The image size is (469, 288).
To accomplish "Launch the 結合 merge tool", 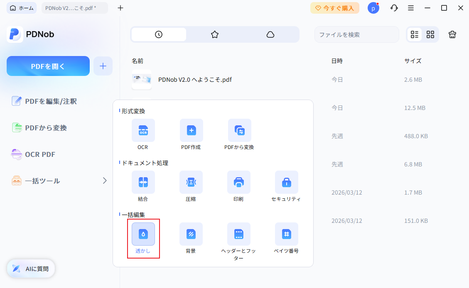I will click(143, 182).
